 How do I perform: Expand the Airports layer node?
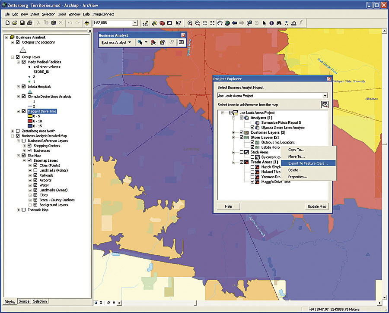point(30,180)
